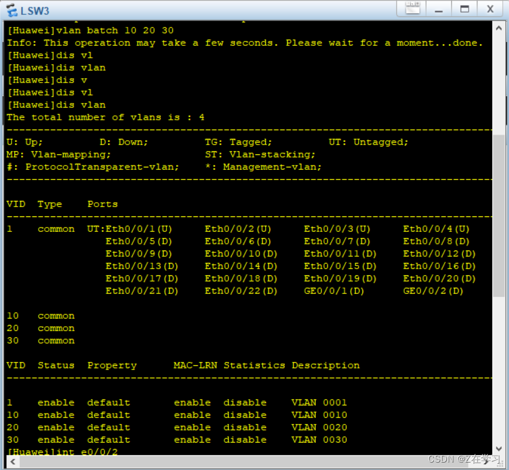Click port entry Eth0/0/13(D)

[142, 266]
